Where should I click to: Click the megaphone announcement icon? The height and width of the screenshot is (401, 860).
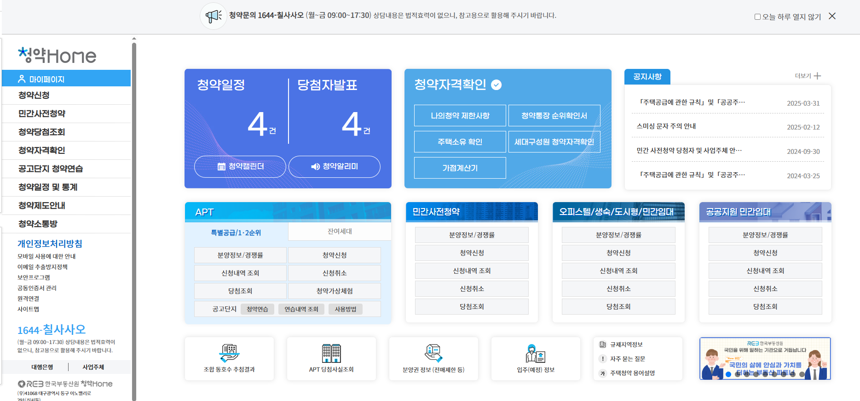tap(214, 16)
